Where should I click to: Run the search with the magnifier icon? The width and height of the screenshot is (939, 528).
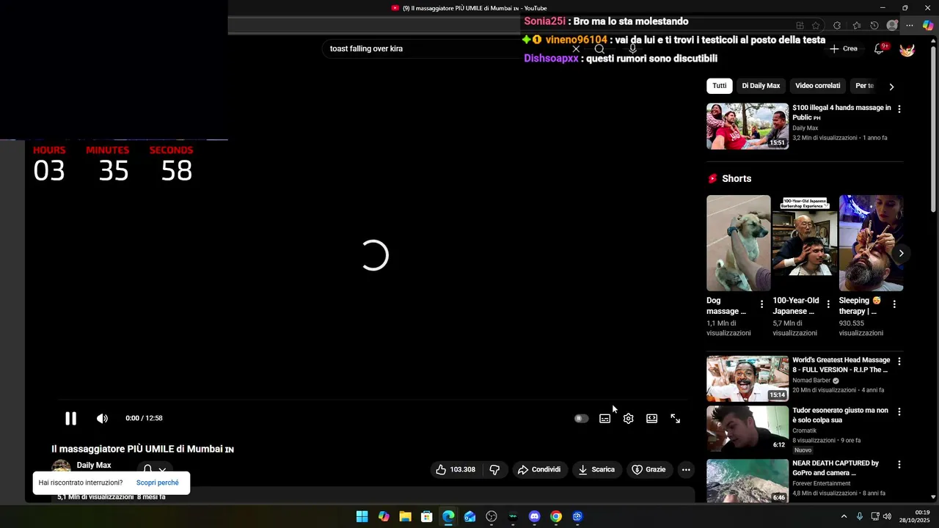click(x=599, y=49)
